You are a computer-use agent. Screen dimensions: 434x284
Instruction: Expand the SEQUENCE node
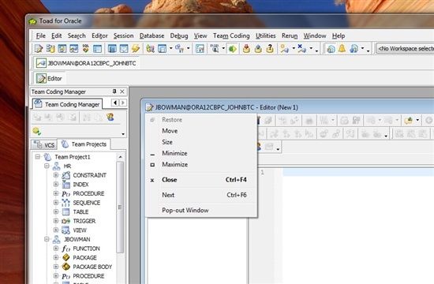[x=56, y=203]
